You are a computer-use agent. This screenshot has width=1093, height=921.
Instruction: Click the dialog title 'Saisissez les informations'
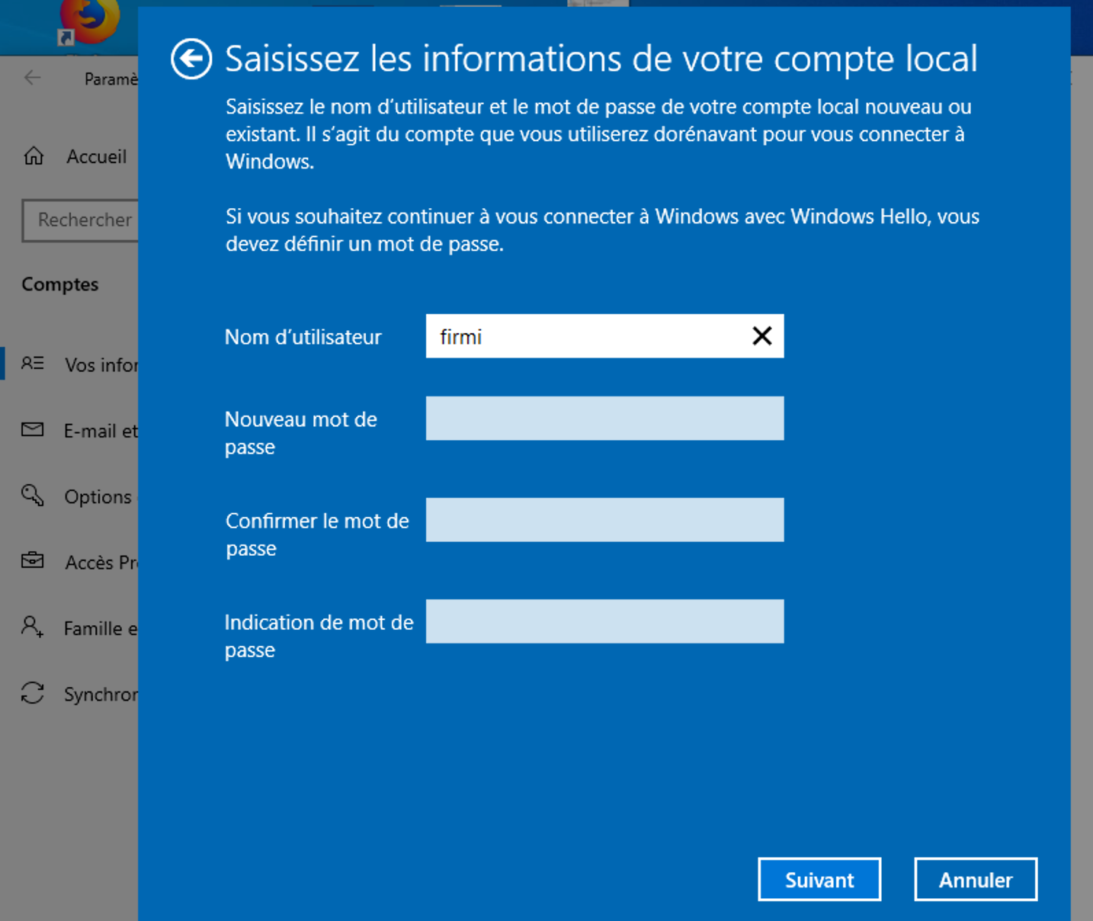click(x=601, y=59)
